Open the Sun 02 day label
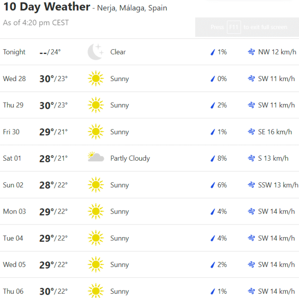Viewport: 299px width, 298px height. point(13,185)
